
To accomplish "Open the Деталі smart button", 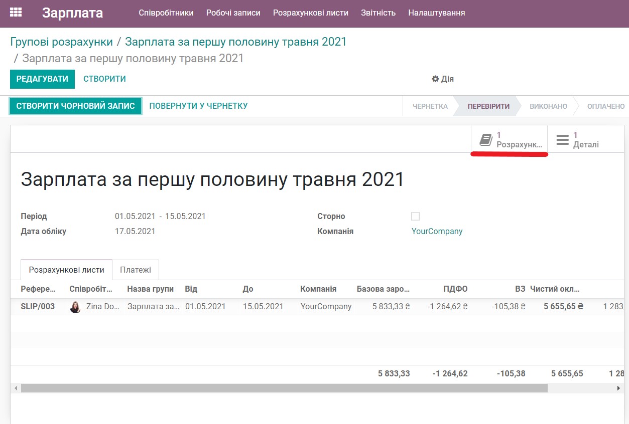I will (585, 138).
